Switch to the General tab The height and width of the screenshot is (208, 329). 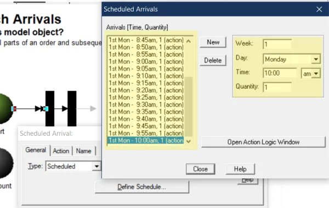(x=36, y=150)
